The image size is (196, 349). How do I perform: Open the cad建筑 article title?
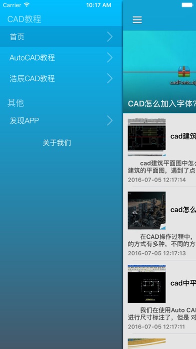(183, 136)
